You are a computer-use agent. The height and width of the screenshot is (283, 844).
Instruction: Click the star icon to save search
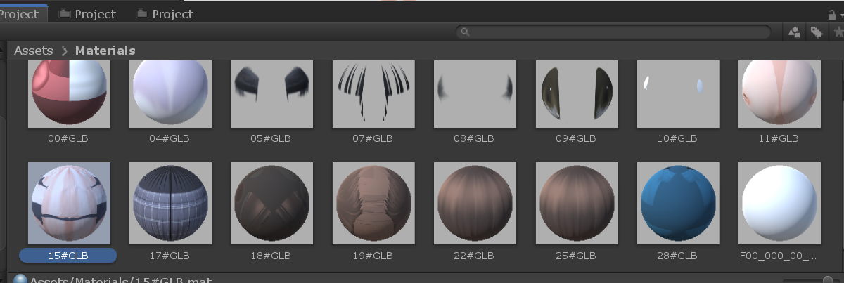coord(838,32)
